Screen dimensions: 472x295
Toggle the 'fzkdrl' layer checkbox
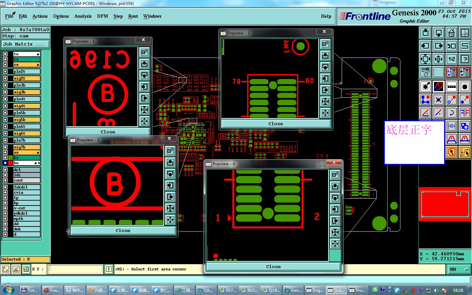click(5, 187)
